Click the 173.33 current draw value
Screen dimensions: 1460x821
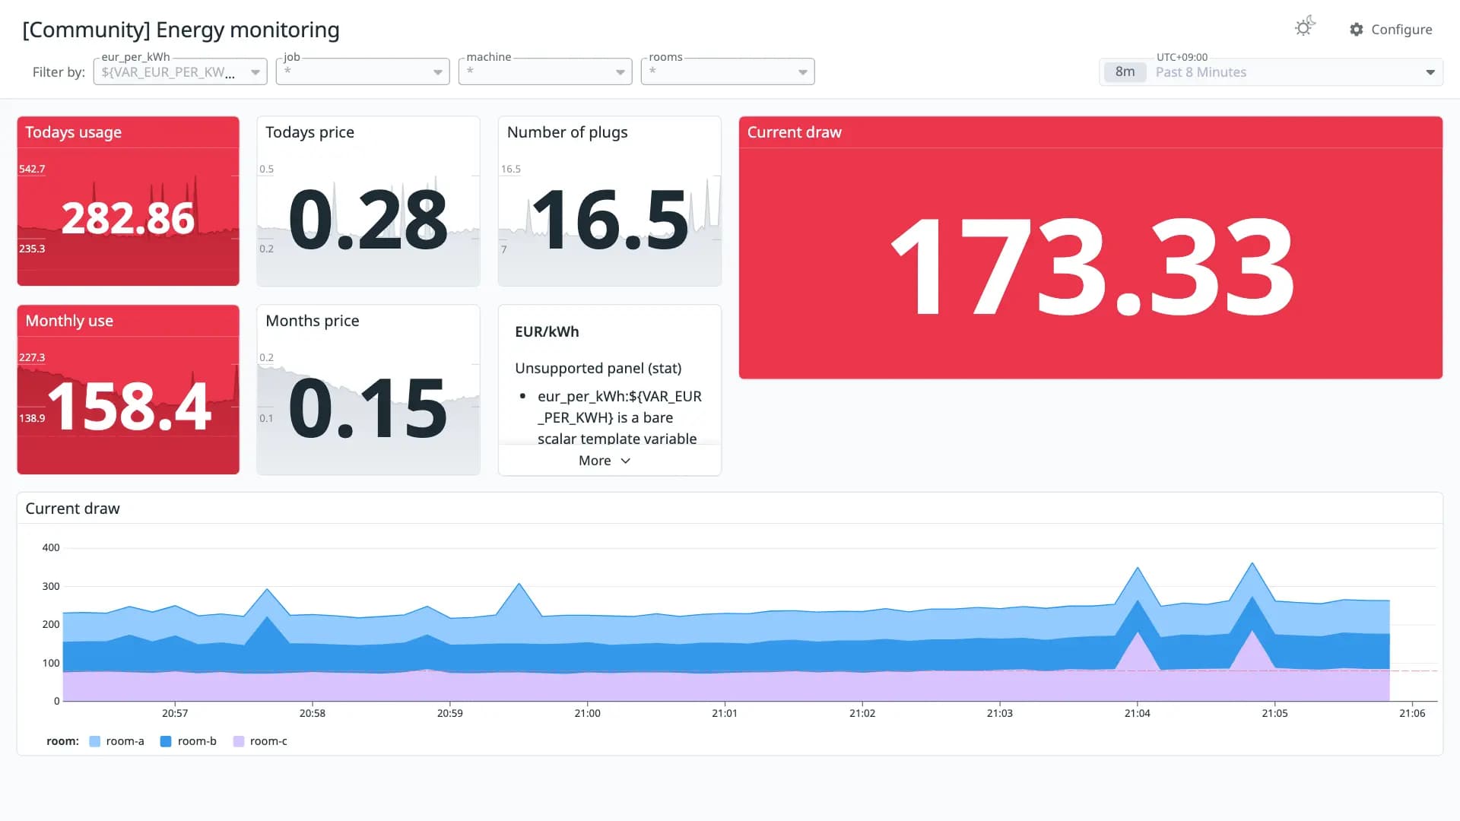(1091, 265)
